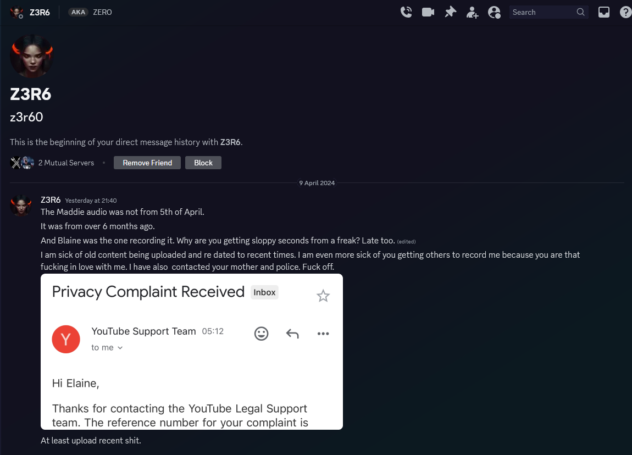Click 'Hi Elaine,' in the email image

coord(75,383)
